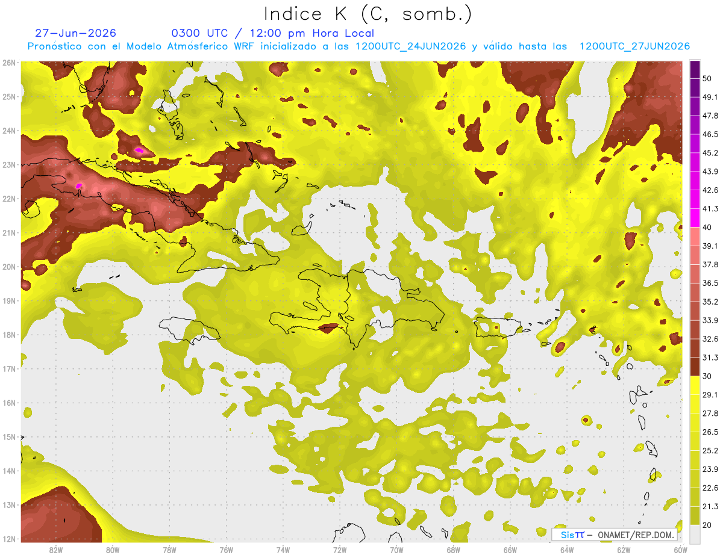Click the colorbar value 31.3
The image size is (723, 558).
tap(710, 358)
